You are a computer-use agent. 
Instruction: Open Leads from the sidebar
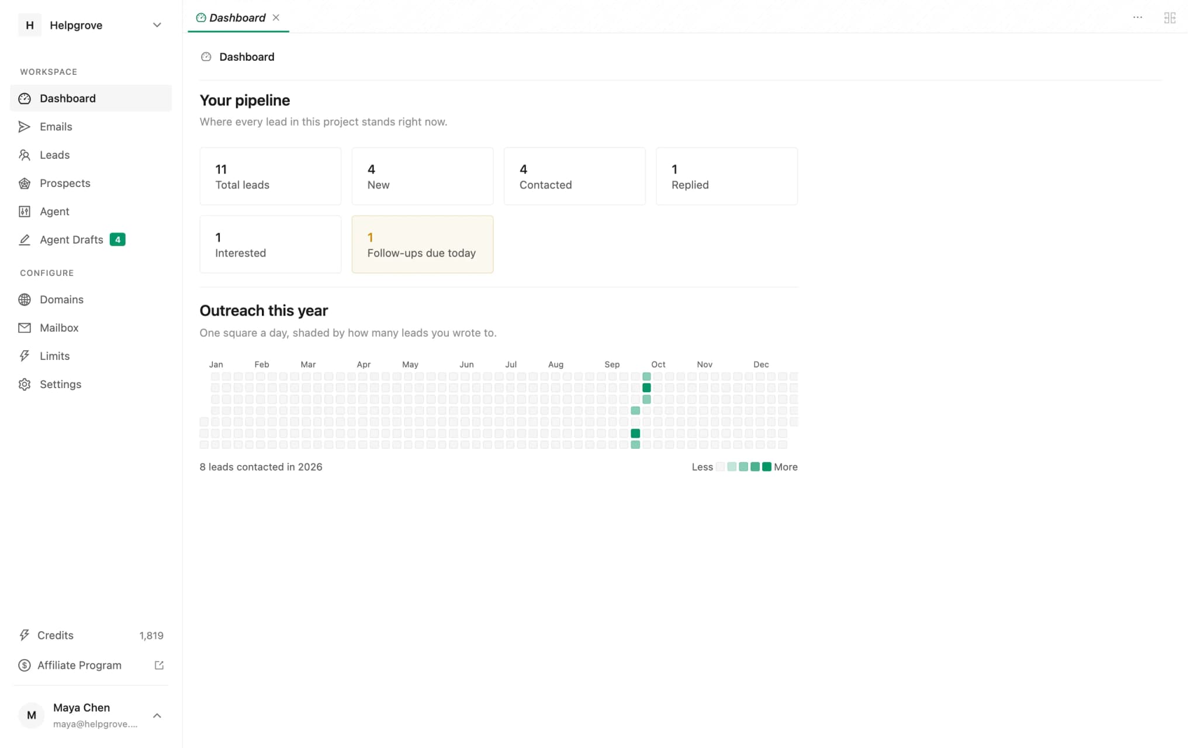[91, 155]
